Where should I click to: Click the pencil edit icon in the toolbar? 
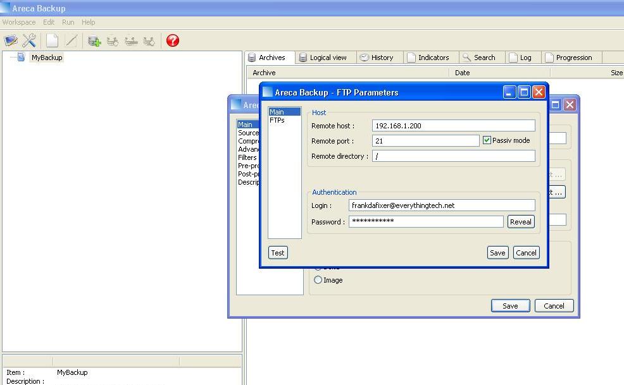72,41
